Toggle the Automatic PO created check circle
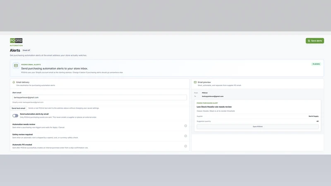331x186 pixels. click(x=185, y=146)
